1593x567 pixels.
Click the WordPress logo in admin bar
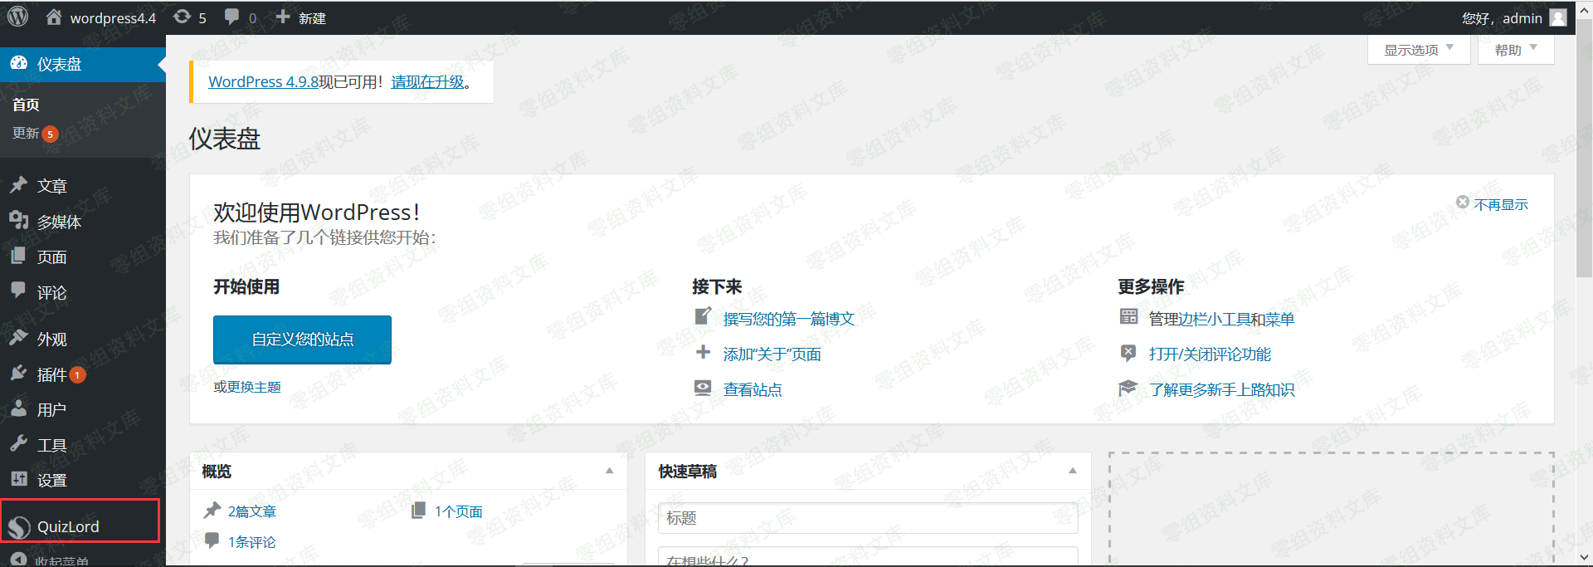tap(17, 17)
